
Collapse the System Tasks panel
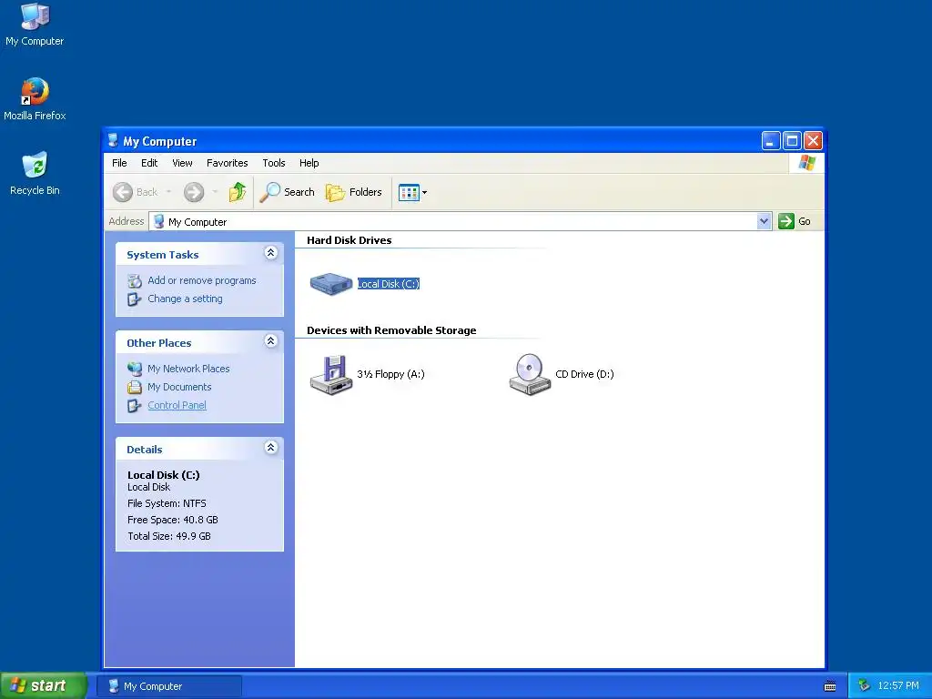coord(270,253)
